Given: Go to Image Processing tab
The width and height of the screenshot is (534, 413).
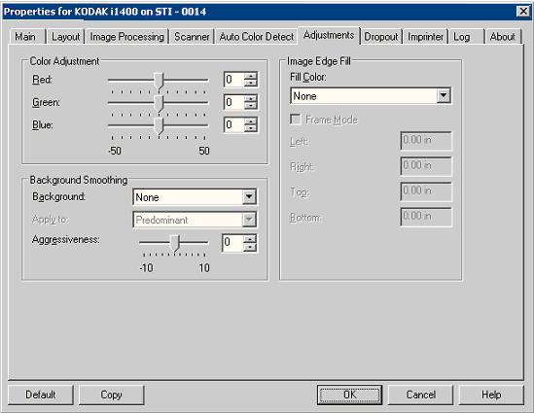Looking at the screenshot, I should (x=126, y=37).
